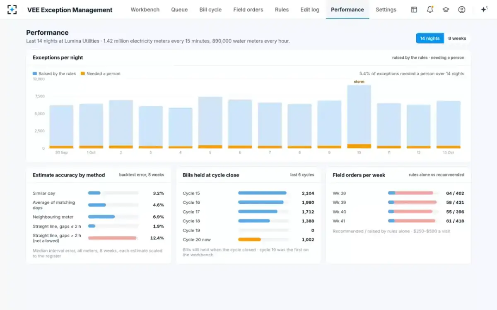The width and height of the screenshot is (497, 310).
Task: Open the Field orders tab
Action: pyautogui.click(x=248, y=10)
